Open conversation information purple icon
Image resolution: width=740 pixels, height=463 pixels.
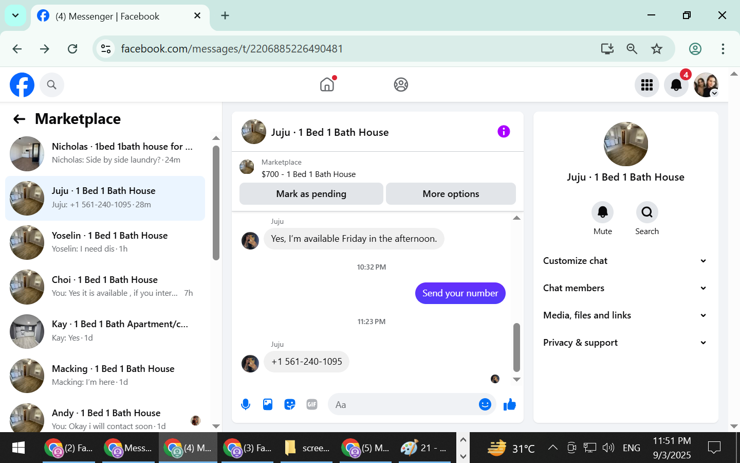click(x=504, y=132)
